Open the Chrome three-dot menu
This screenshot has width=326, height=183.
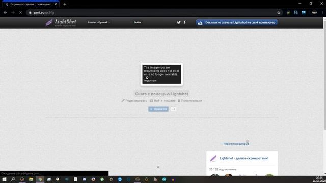[x=322, y=12]
